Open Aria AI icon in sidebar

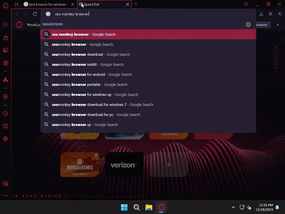[x=6, y=80]
